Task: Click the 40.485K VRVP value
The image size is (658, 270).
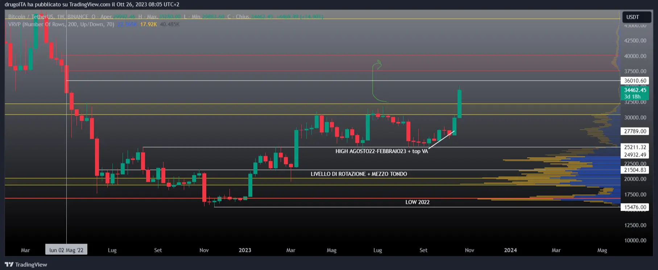Action: point(170,24)
